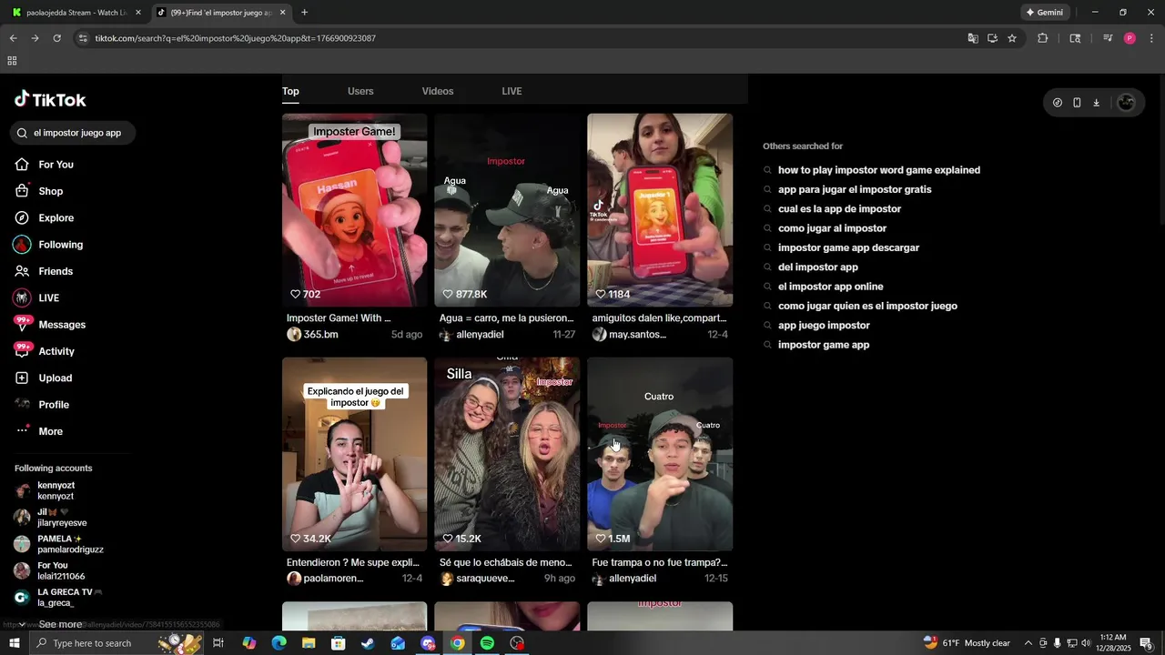
Task: Open the Following feed
Action: coord(60,245)
